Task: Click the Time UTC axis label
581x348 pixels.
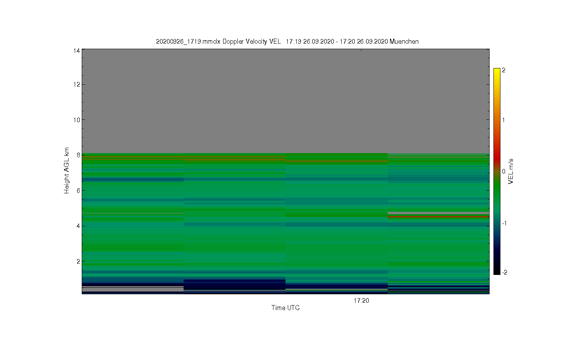Action: coord(285,308)
